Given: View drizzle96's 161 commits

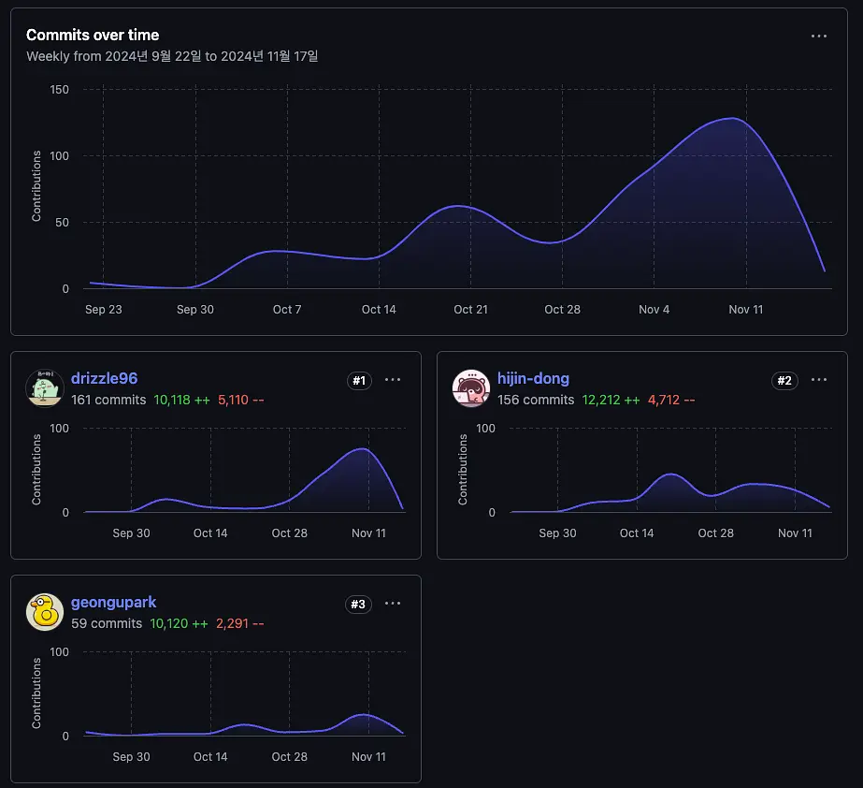Looking at the screenshot, I should [x=108, y=400].
